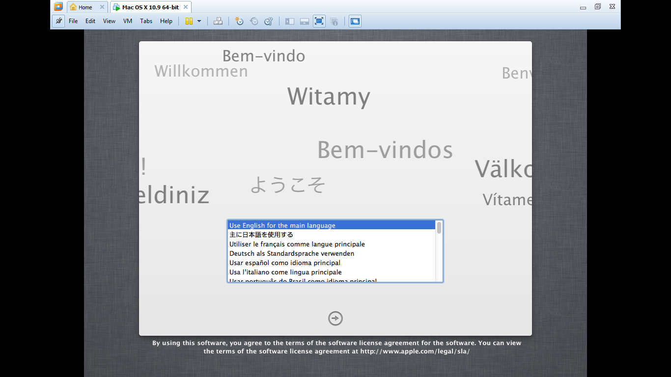Select 'Usa l'italiano come lingua principale'
This screenshot has width=671, height=377.
(332, 272)
